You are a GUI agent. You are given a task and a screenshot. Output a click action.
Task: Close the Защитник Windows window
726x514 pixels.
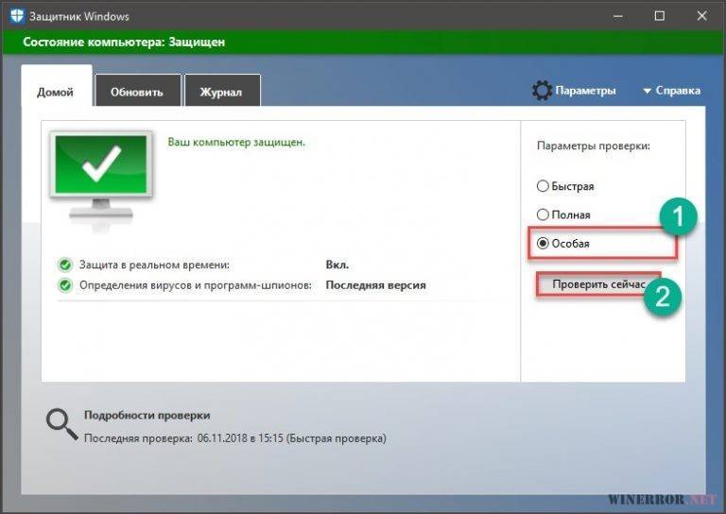pos(702,16)
